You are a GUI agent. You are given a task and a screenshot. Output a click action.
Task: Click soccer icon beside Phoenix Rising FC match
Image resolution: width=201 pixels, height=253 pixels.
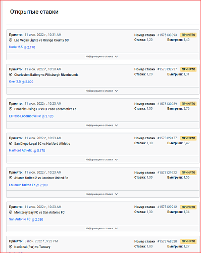(11, 109)
